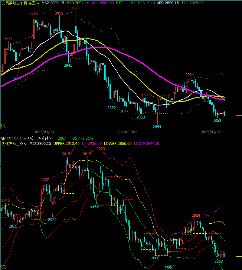Click the 2946 high price label

pos(5,201)
